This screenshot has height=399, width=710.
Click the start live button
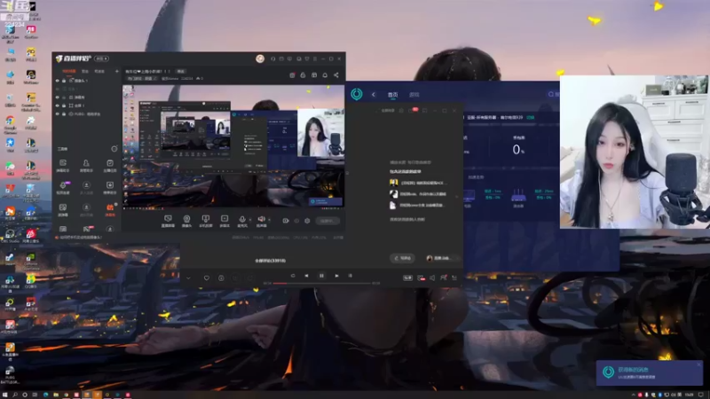pyautogui.click(x=327, y=221)
